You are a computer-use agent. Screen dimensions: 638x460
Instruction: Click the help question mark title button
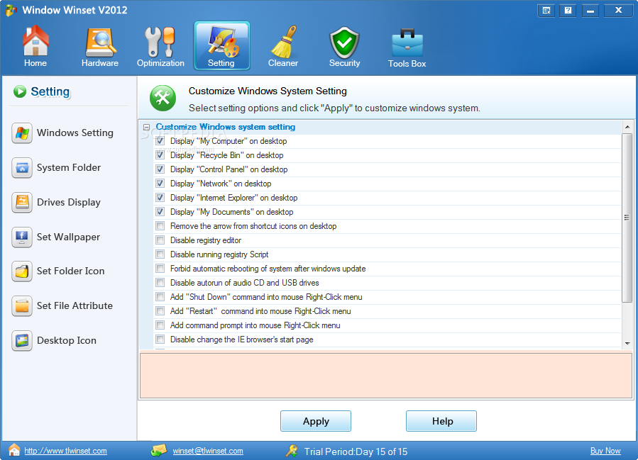[x=568, y=11]
